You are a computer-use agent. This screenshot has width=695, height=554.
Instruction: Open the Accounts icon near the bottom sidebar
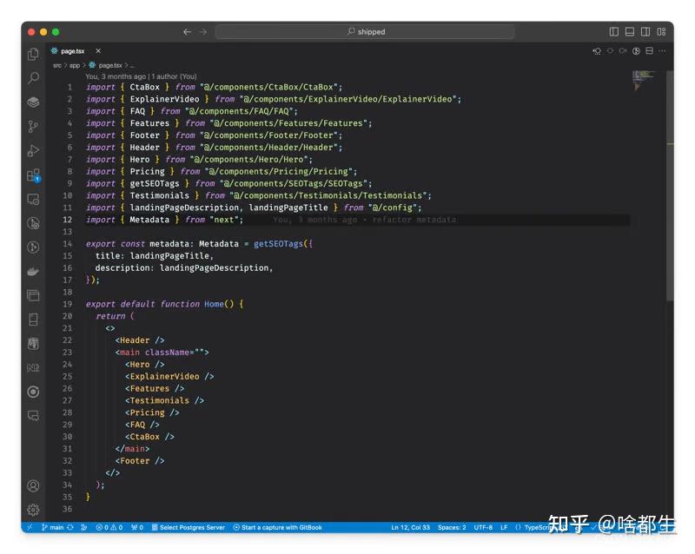pyautogui.click(x=33, y=485)
